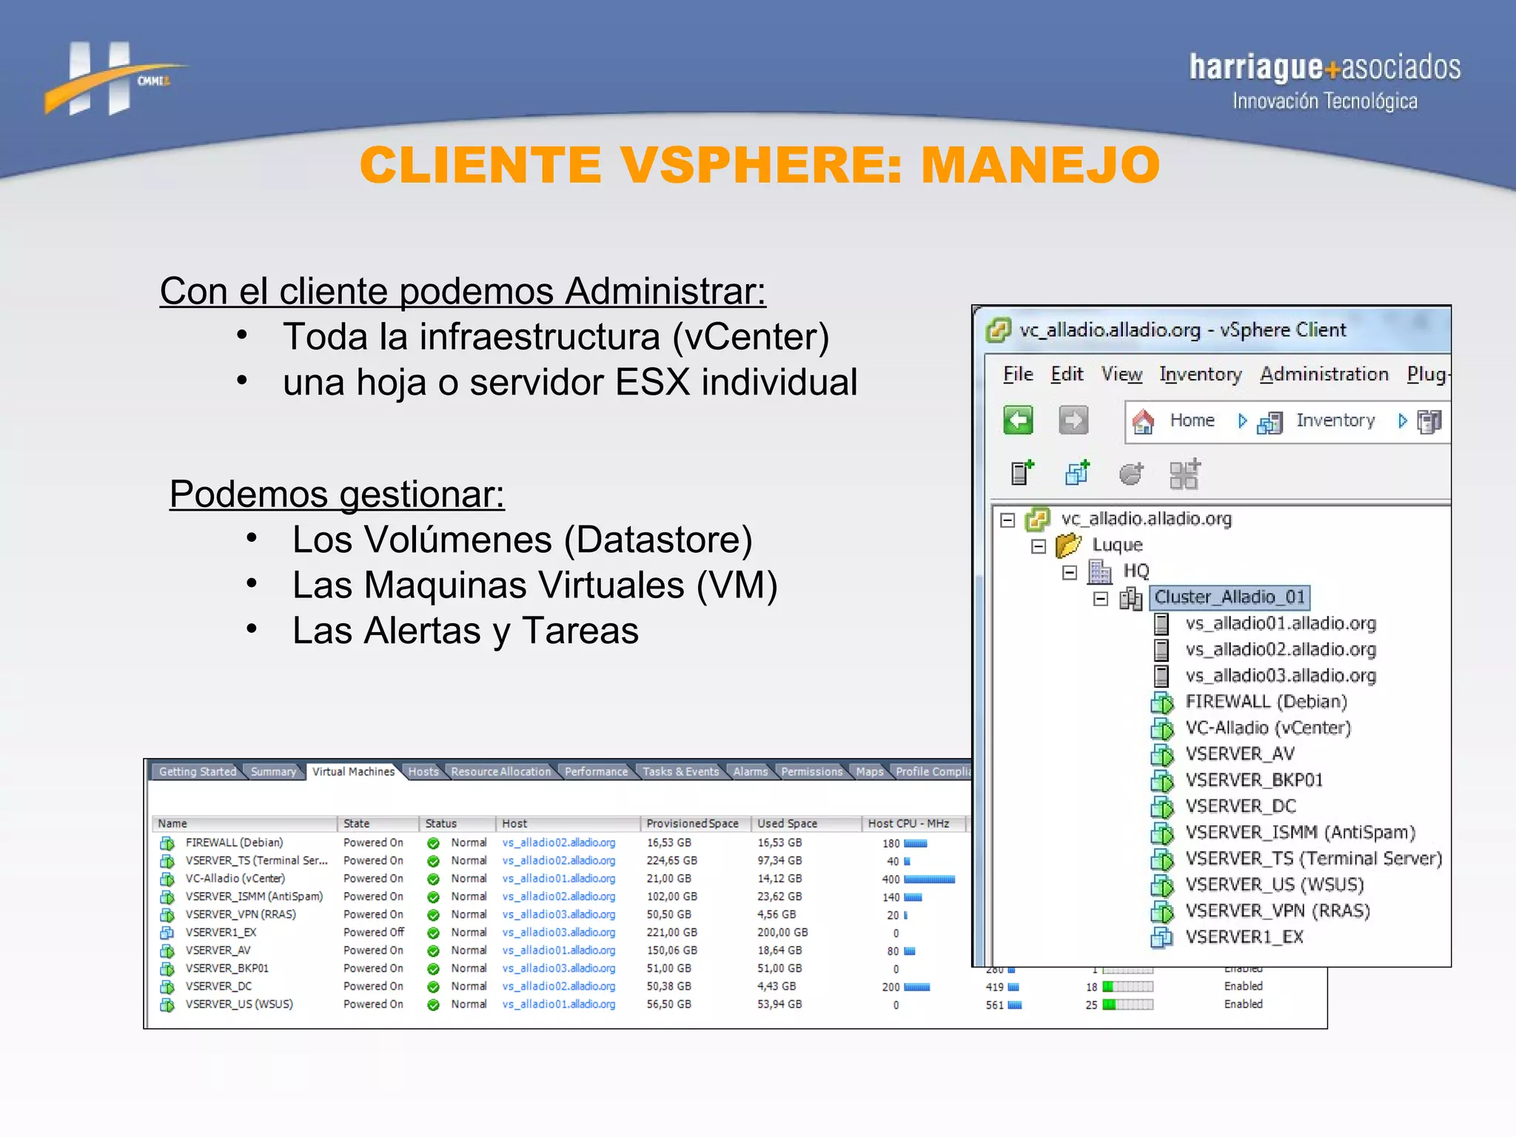Click the powered-off VM icon of VSERVER1_EX in tree

coord(1162,938)
